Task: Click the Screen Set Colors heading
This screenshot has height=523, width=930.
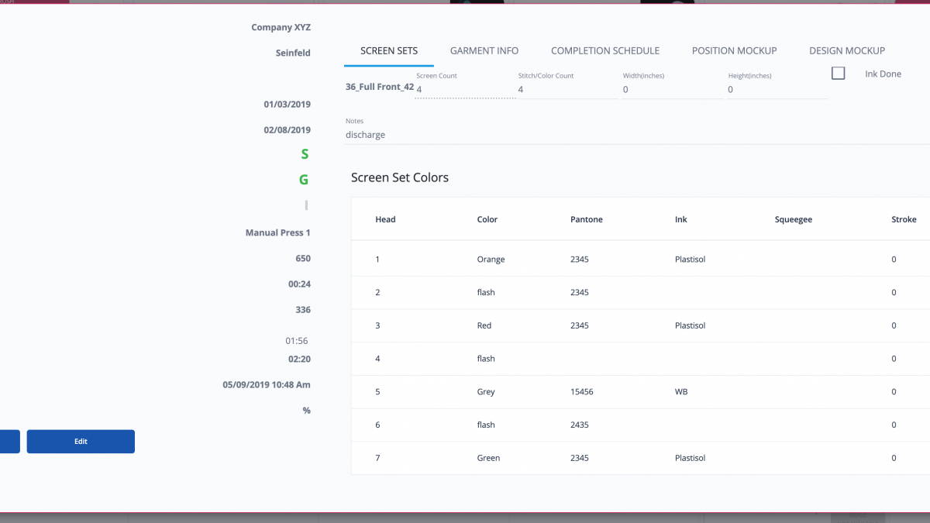Action: [400, 177]
